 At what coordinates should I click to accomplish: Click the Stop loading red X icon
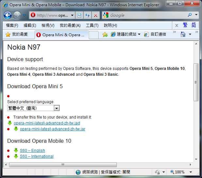pyautogui.click(x=95, y=15)
